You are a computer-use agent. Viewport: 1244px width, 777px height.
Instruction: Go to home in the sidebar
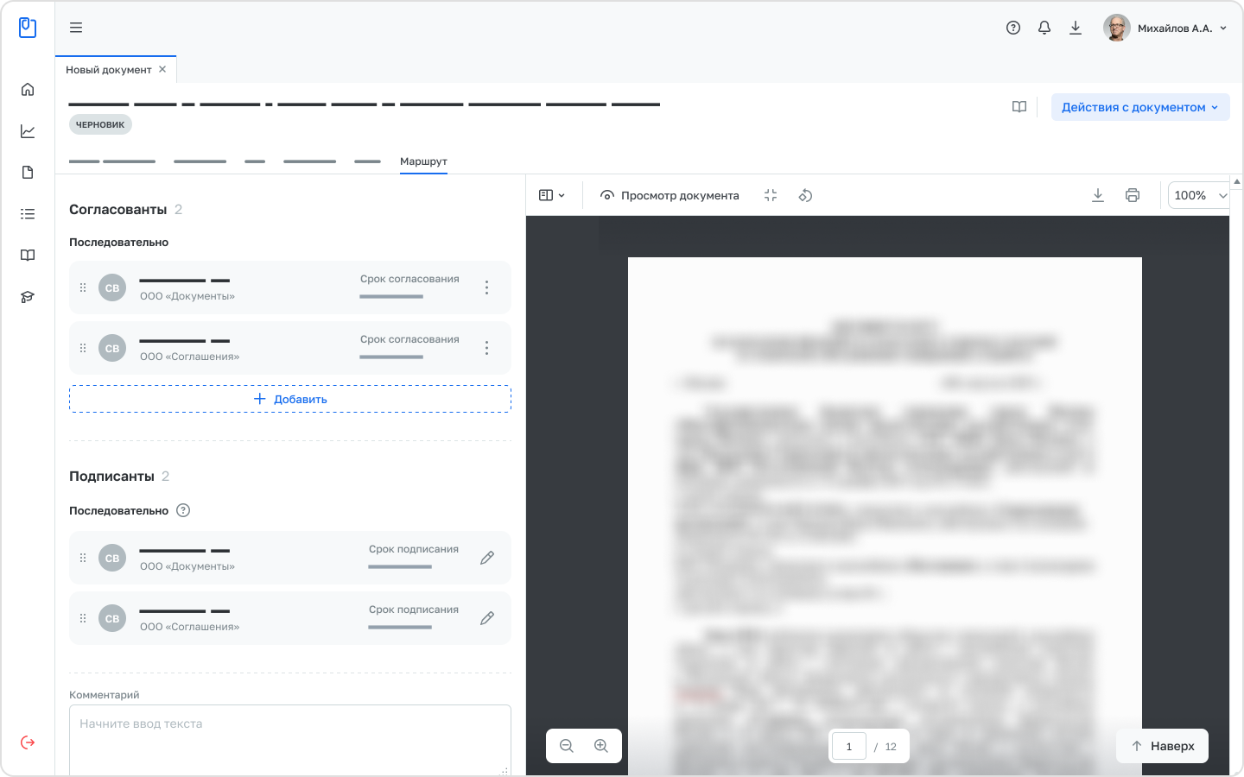coord(28,90)
